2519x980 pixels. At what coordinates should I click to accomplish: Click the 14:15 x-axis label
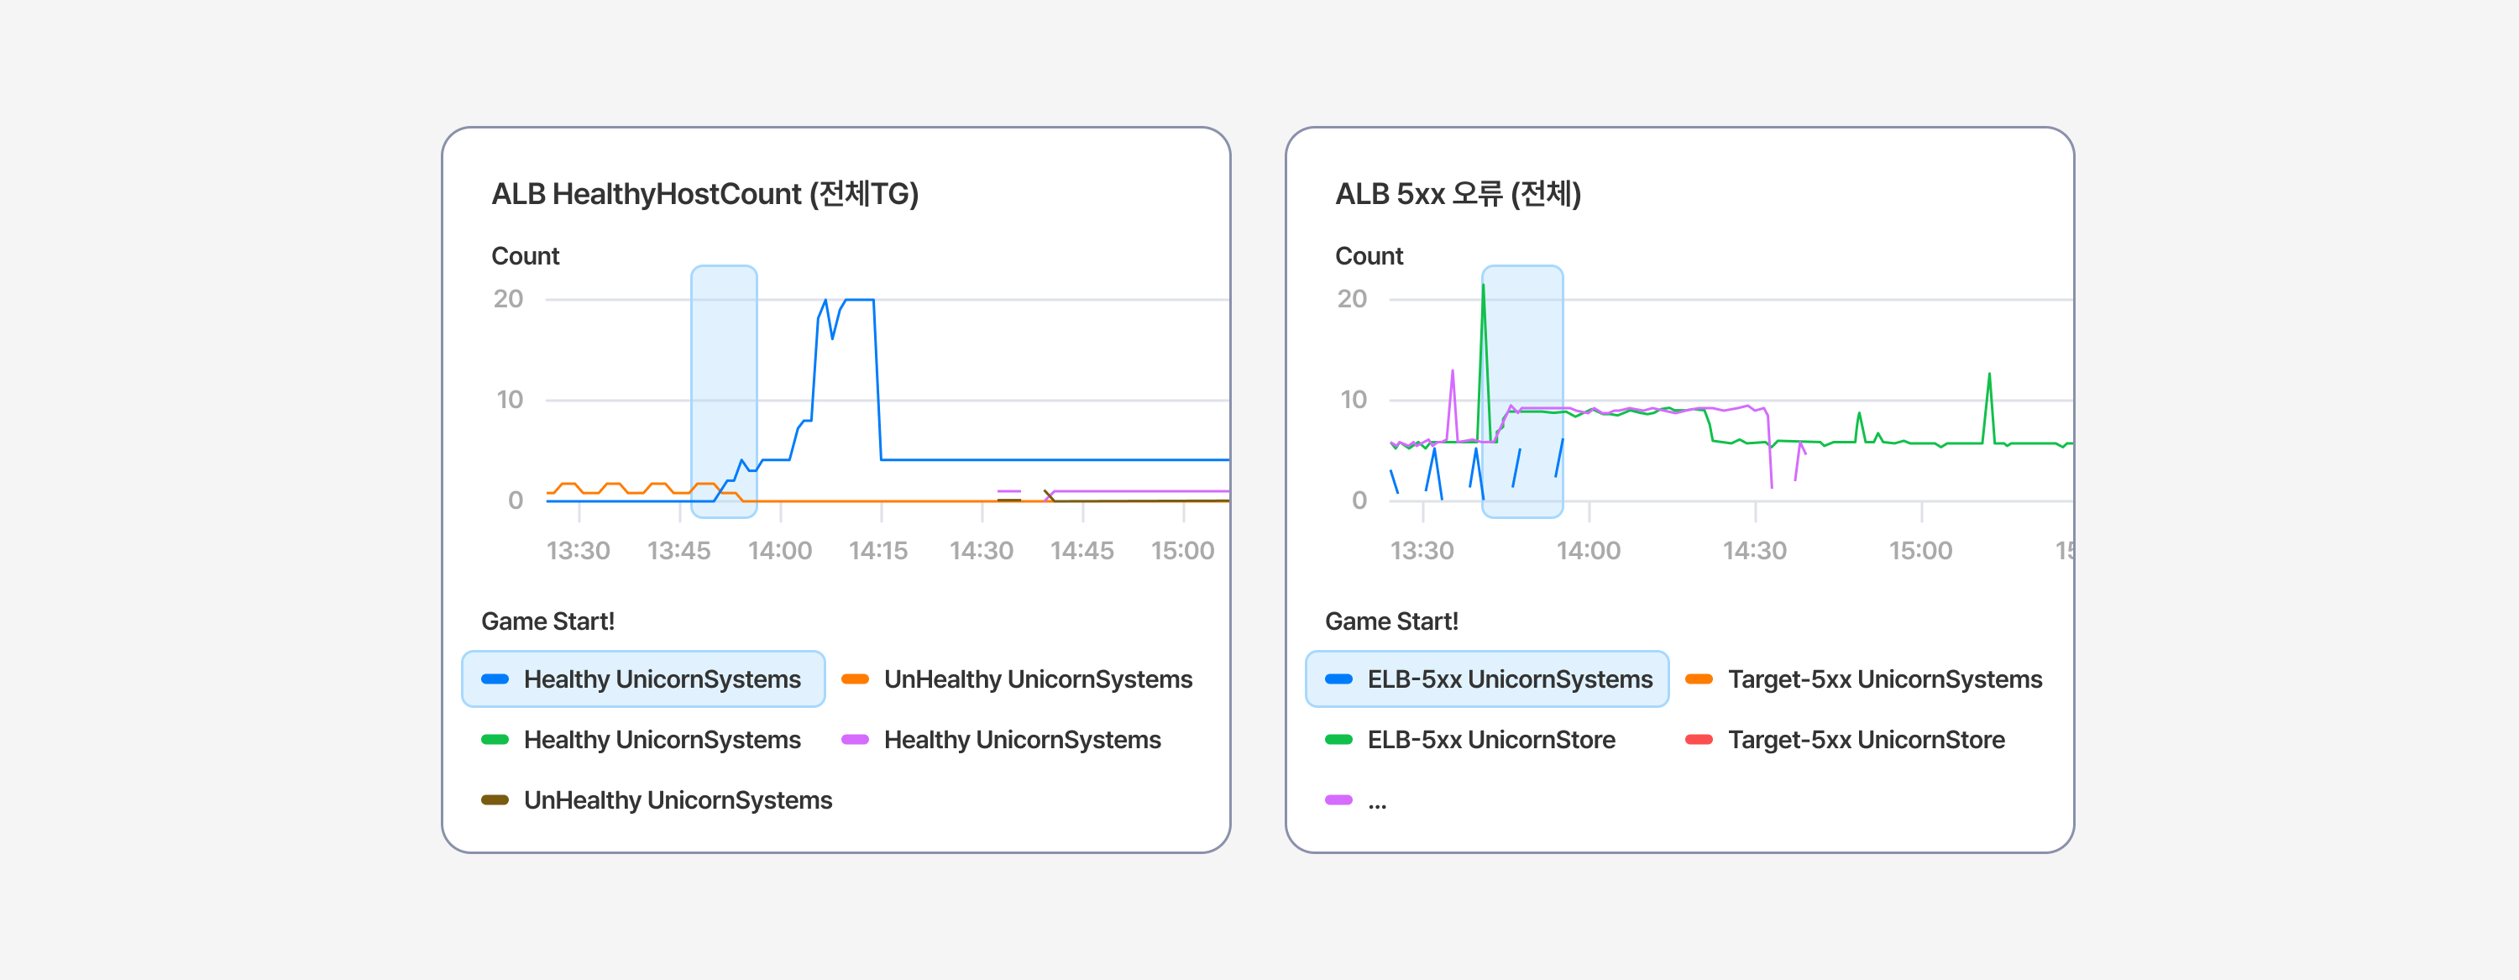[878, 551]
